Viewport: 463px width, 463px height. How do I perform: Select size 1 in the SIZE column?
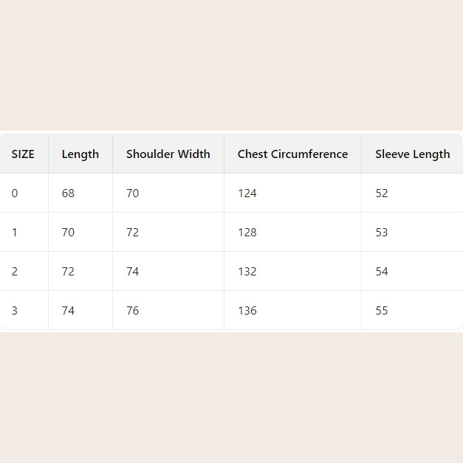coord(15,233)
